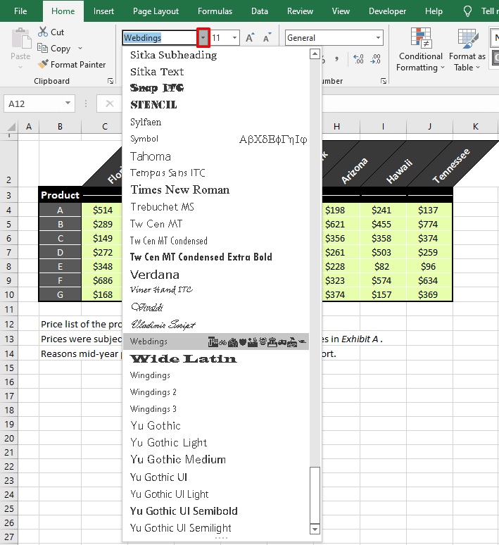Click the Cut scissors icon
This screenshot has width=499, height=545.
43,32
